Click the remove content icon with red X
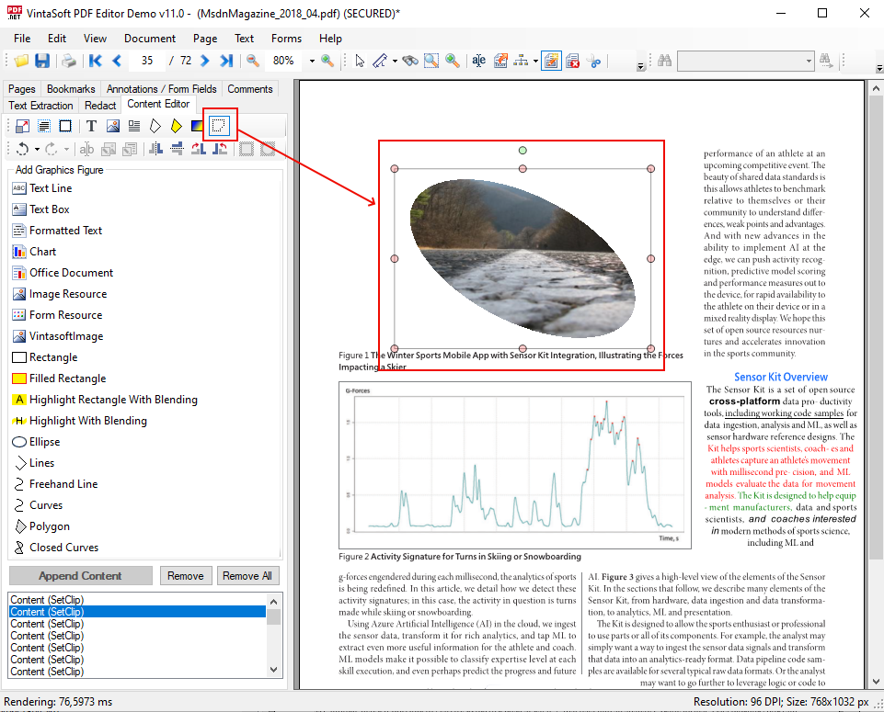The width and height of the screenshot is (884, 712). pyautogui.click(x=572, y=61)
